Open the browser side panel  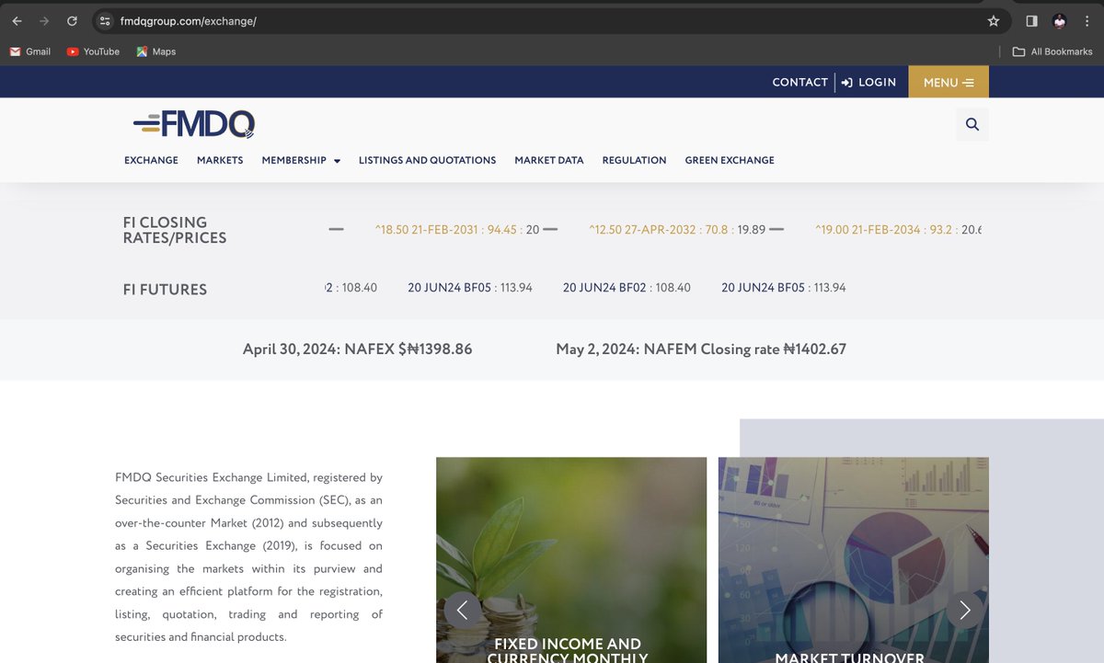(1031, 21)
